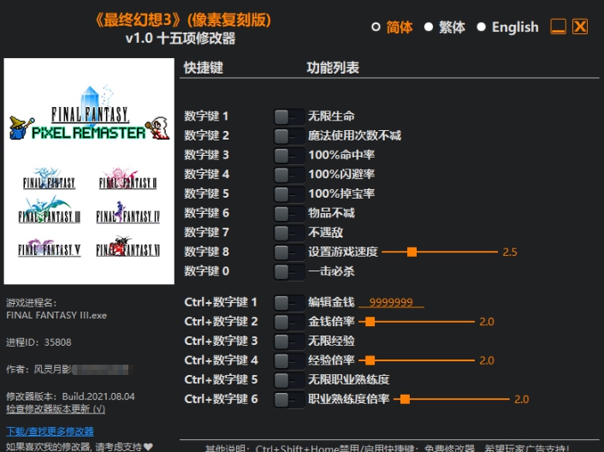
Task: Click the 数字键 1 hotkey label
Action: pyautogui.click(x=206, y=116)
